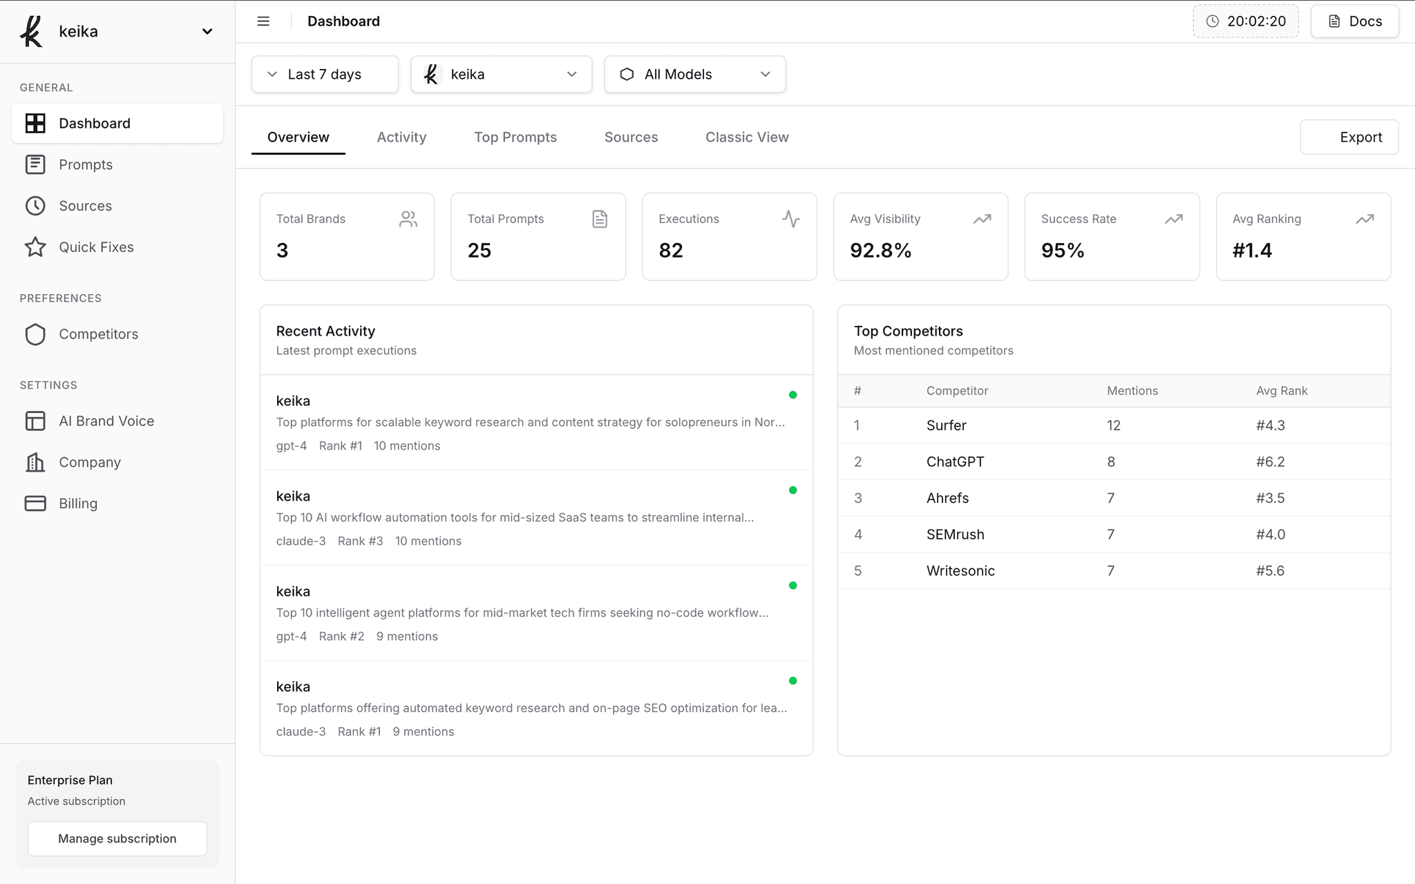Switch to the Overview tab
This screenshot has height=884, width=1415.
point(298,137)
